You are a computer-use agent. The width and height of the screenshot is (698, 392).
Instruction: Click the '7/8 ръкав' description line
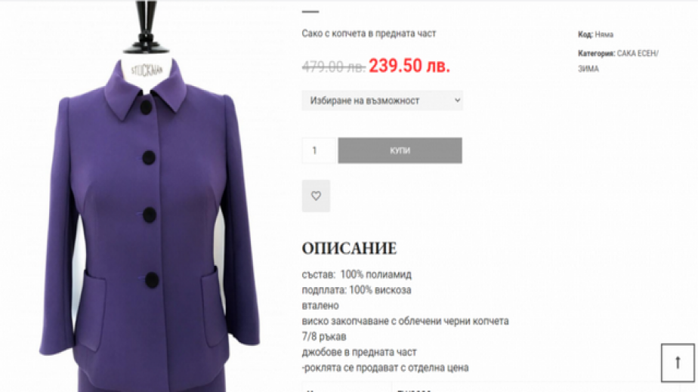point(323,337)
